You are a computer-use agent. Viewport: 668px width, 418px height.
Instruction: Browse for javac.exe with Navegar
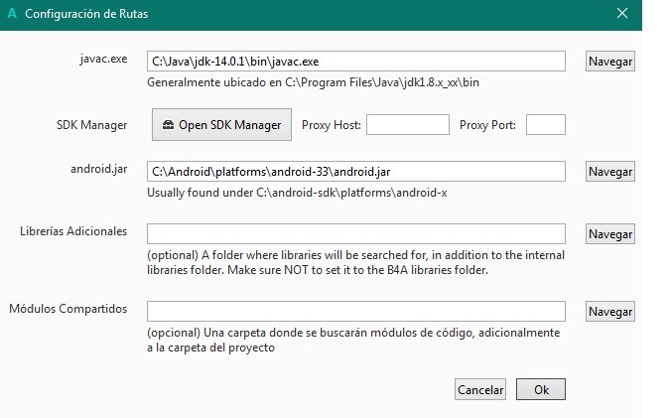(x=609, y=62)
